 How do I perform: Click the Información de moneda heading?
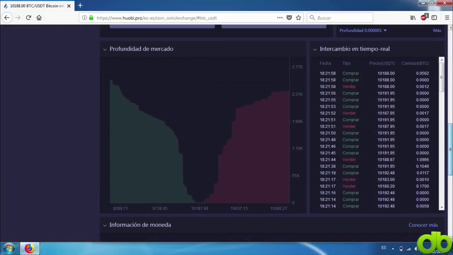(x=140, y=225)
